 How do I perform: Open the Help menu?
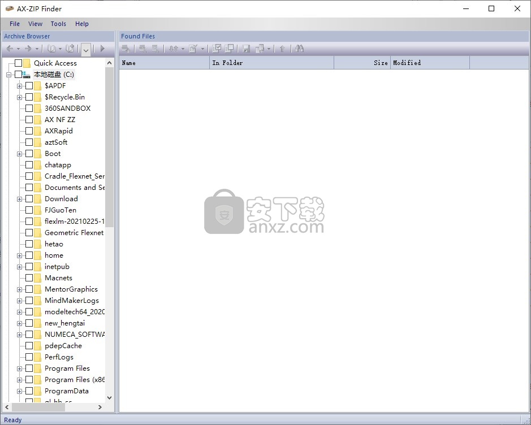tap(81, 24)
